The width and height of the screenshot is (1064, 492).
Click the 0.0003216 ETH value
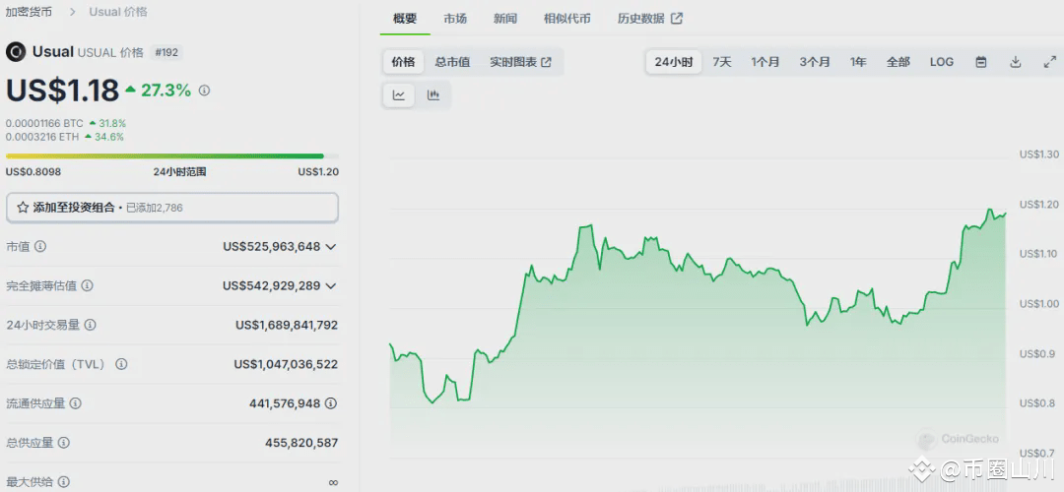click(42, 137)
